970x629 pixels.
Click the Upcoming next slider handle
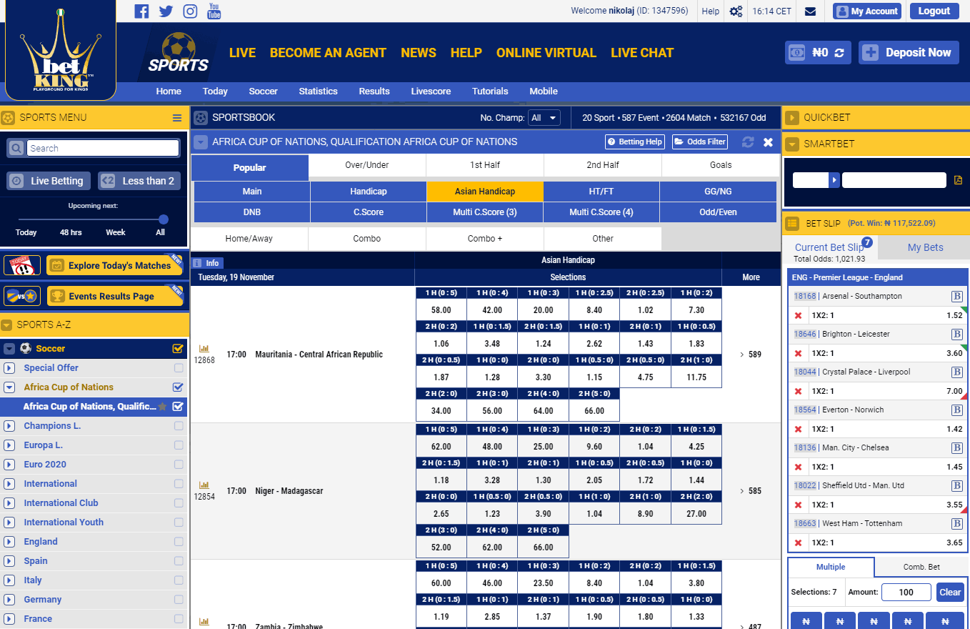(164, 219)
